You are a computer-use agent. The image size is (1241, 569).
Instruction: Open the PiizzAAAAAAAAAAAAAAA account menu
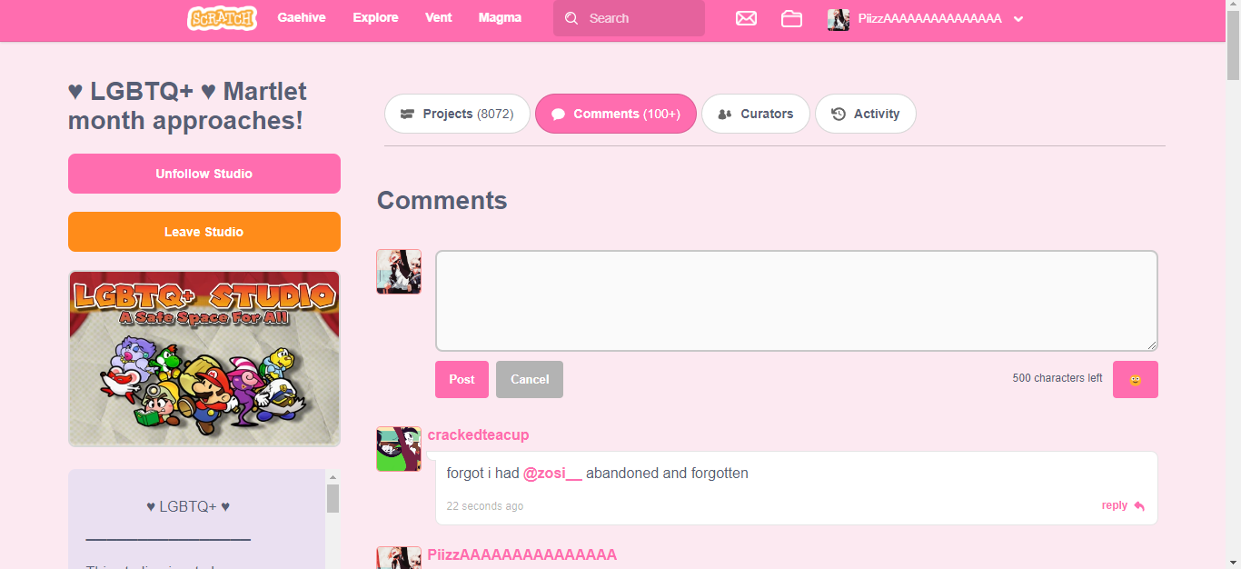point(929,19)
